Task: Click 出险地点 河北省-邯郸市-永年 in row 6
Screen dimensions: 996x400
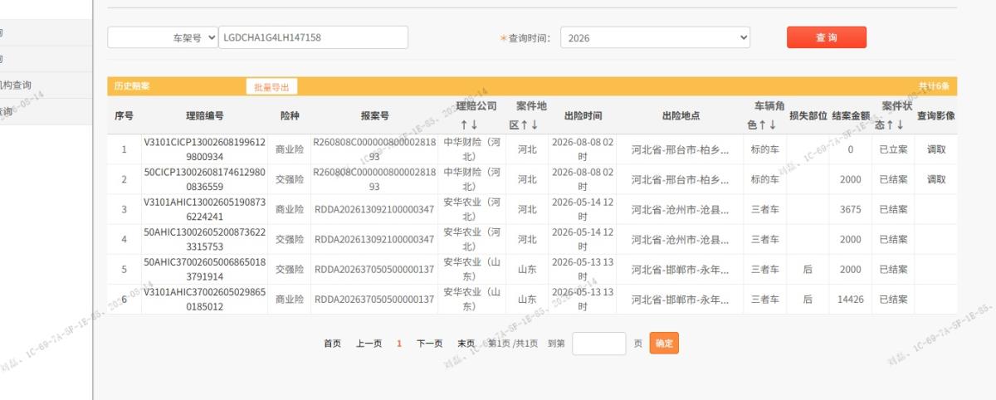Action: pos(680,299)
